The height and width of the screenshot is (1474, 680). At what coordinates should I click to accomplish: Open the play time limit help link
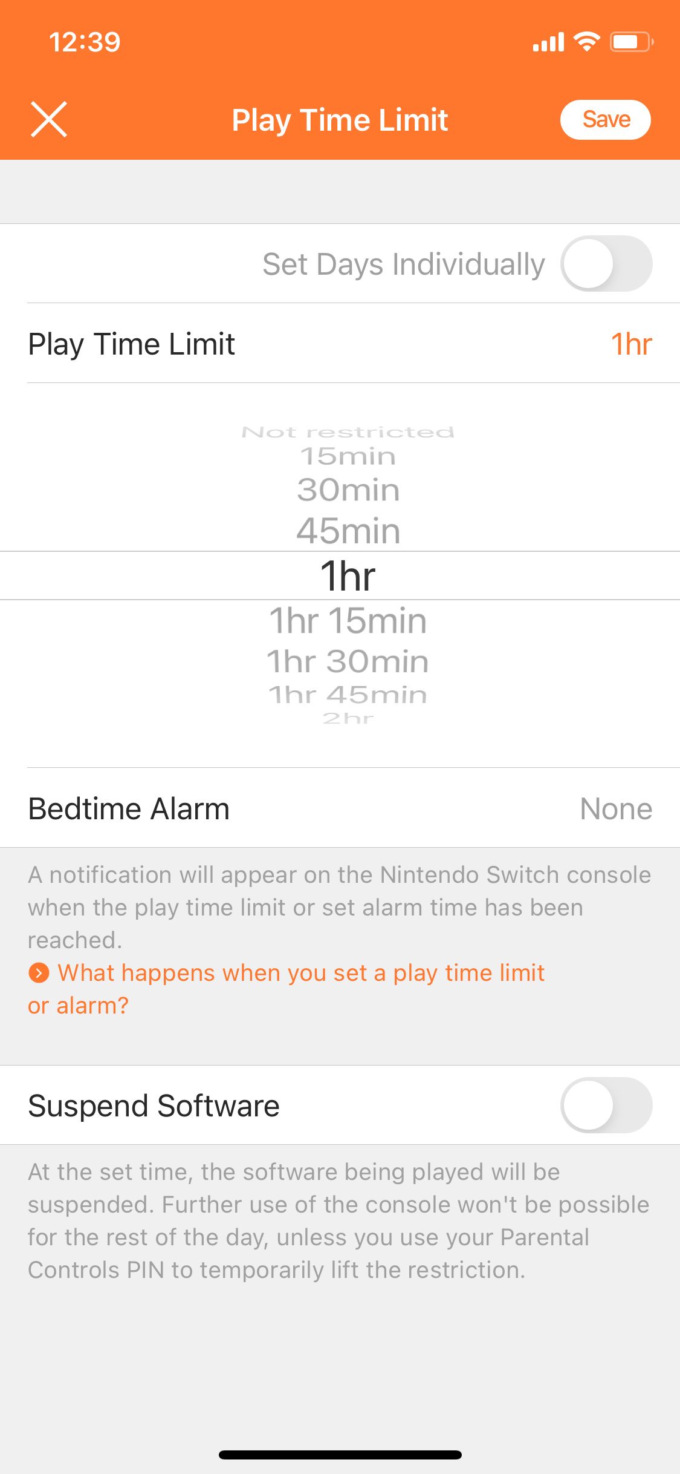(x=301, y=973)
